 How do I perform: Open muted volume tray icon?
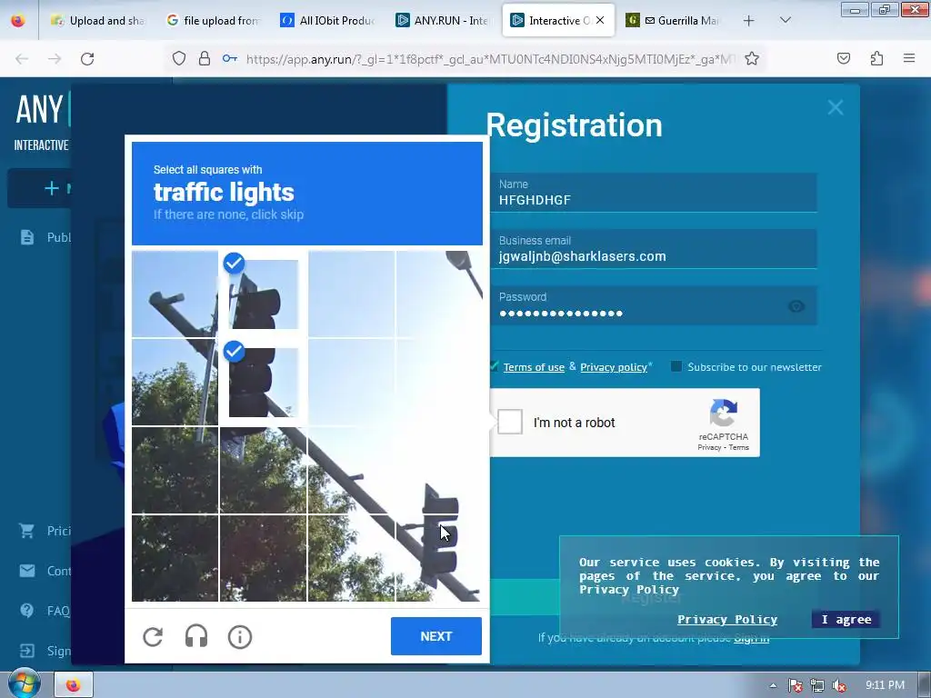tap(838, 685)
